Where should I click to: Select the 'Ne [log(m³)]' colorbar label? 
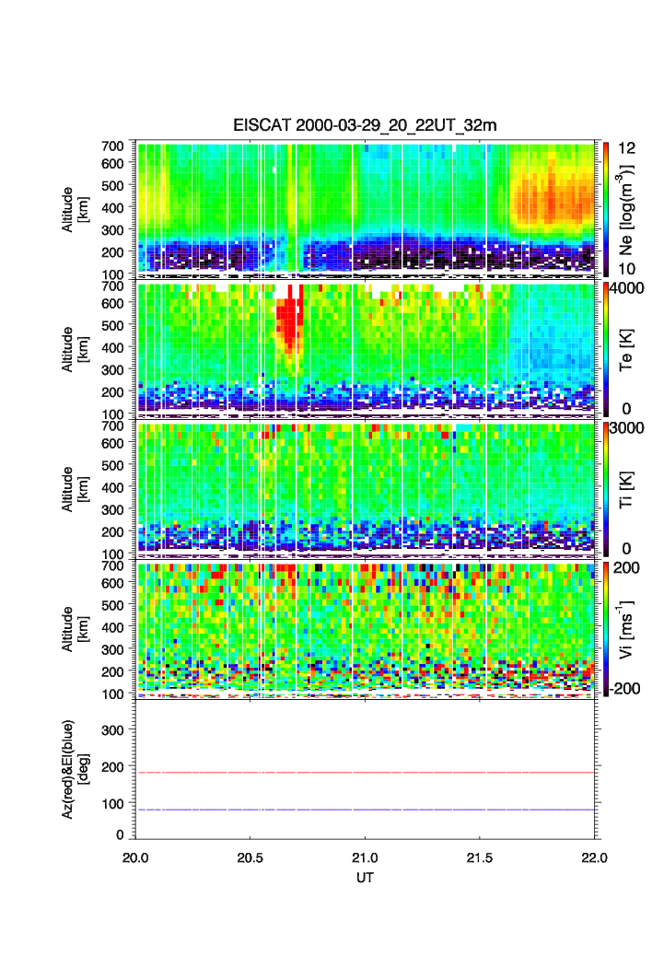630,207
